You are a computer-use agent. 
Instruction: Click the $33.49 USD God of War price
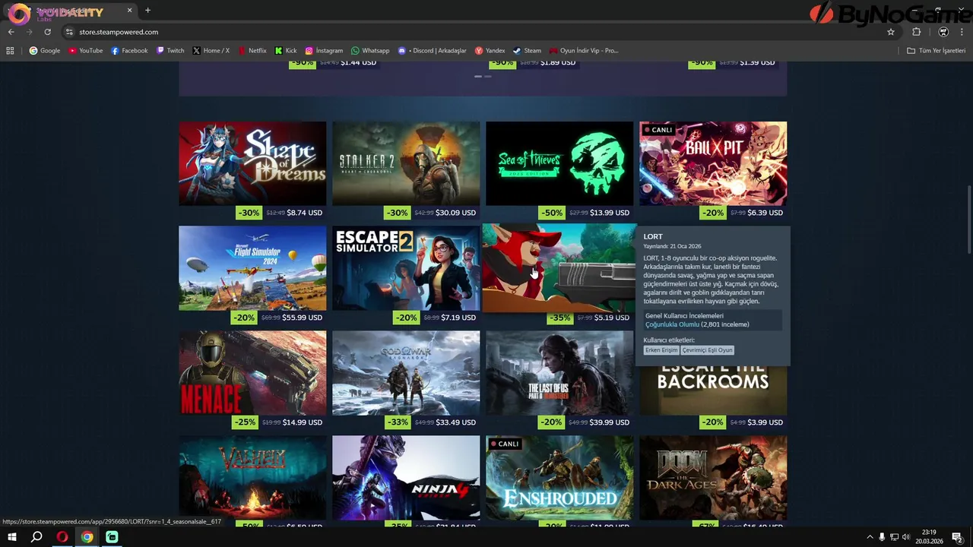pyautogui.click(x=456, y=422)
